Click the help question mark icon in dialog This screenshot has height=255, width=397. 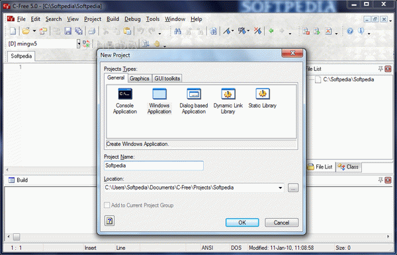[x=109, y=221]
